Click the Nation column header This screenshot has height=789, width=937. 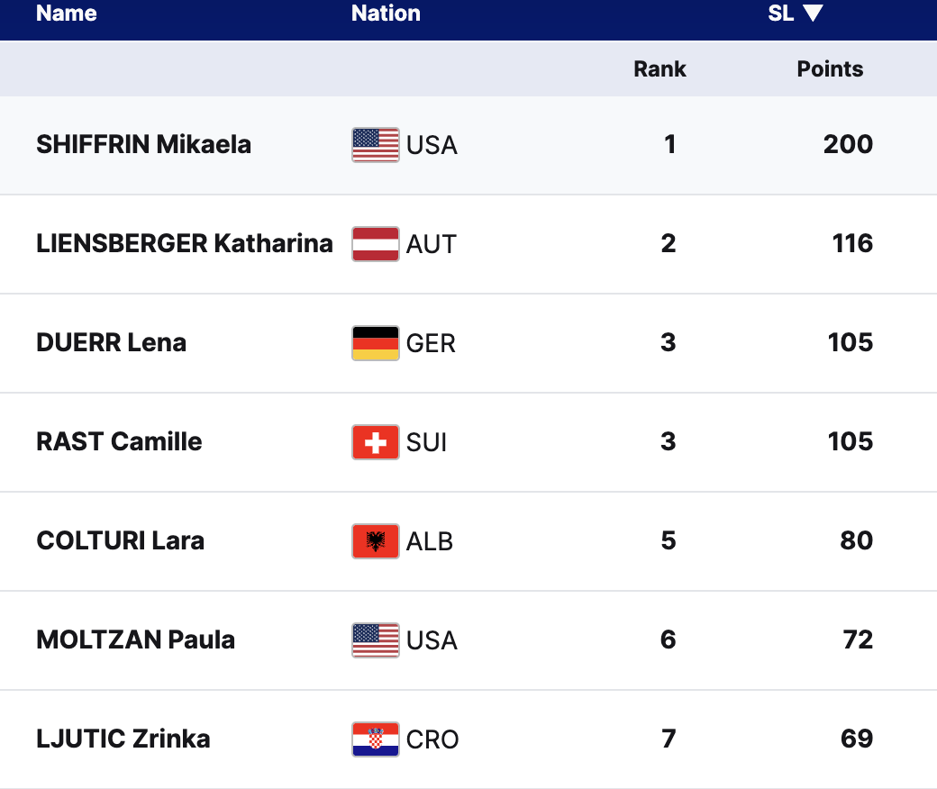386,14
